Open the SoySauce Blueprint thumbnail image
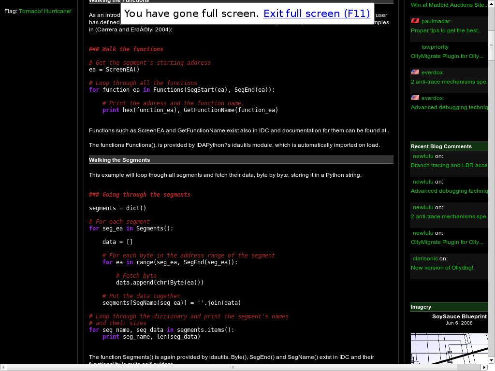The height and width of the screenshot is (371, 495). coord(449,348)
